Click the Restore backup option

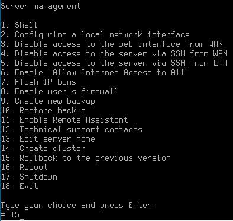(x=43, y=110)
